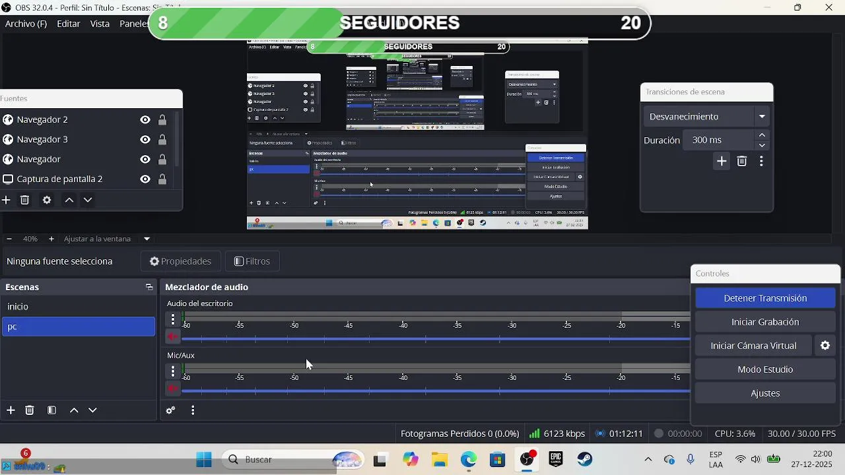The image size is (845, 475).
Task: Click Iniciar Grabación button
Action: (765, 322)
